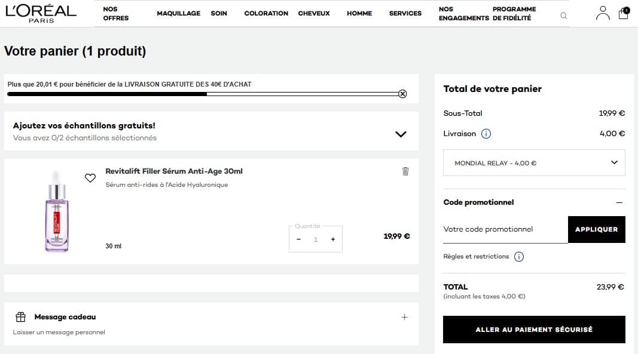Remove the product using the trash icon
This screenshot has height=354, width=638.
point(405,171)
